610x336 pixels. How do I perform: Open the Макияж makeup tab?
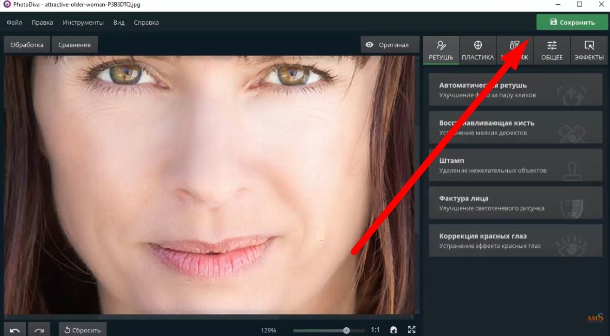point(514,51)
